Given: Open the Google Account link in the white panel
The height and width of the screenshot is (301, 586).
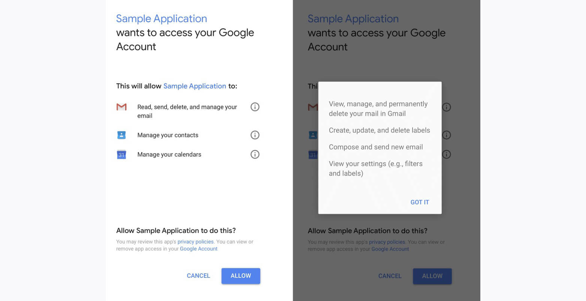Looking at the screenshot, I should [x=199, y=249].
